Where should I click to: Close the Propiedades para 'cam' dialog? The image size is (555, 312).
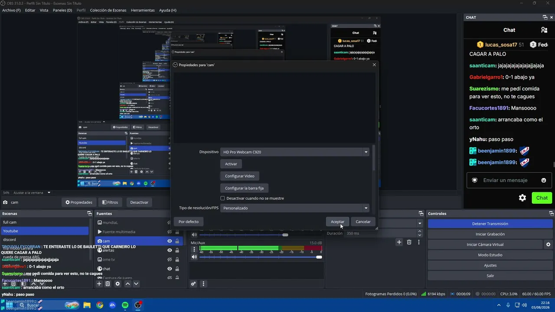tap(374, 65)
